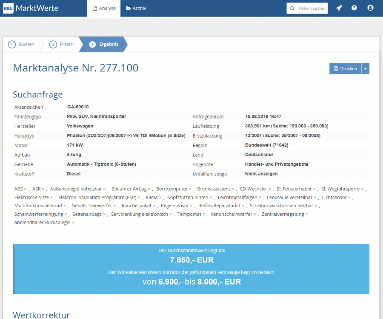Screen dimensions: 383x319
Task: Remove Reifen-Reparaturkit tag
Action: pyautogui.click(x=243, y=206)
